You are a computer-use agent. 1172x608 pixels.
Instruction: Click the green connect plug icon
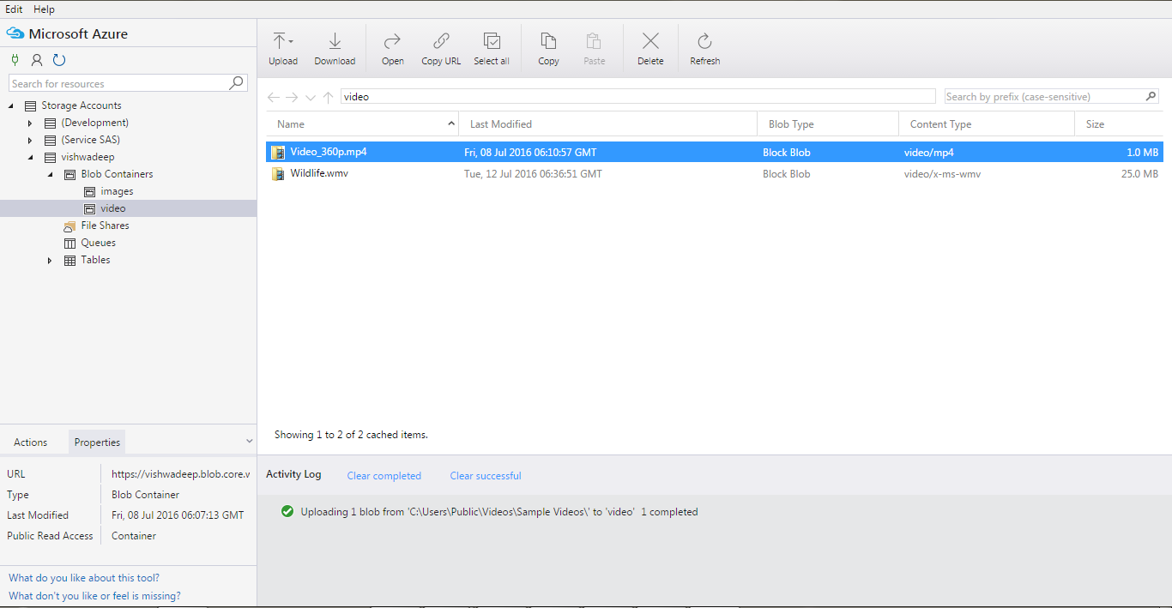[15, 60]
